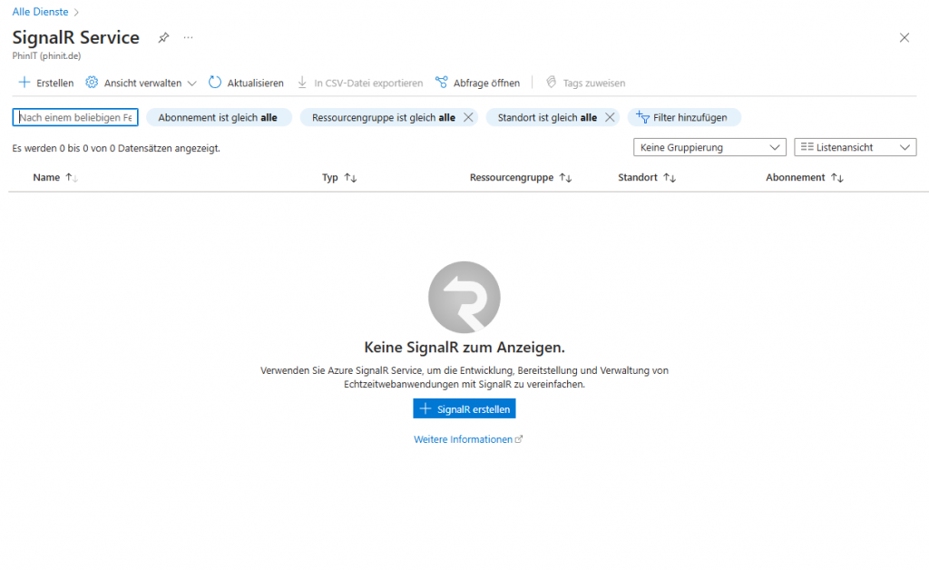The width and height of the screenshot is (929, 570).
Task: Select the Ansicht verwalten gear icon
Action: 91,82
